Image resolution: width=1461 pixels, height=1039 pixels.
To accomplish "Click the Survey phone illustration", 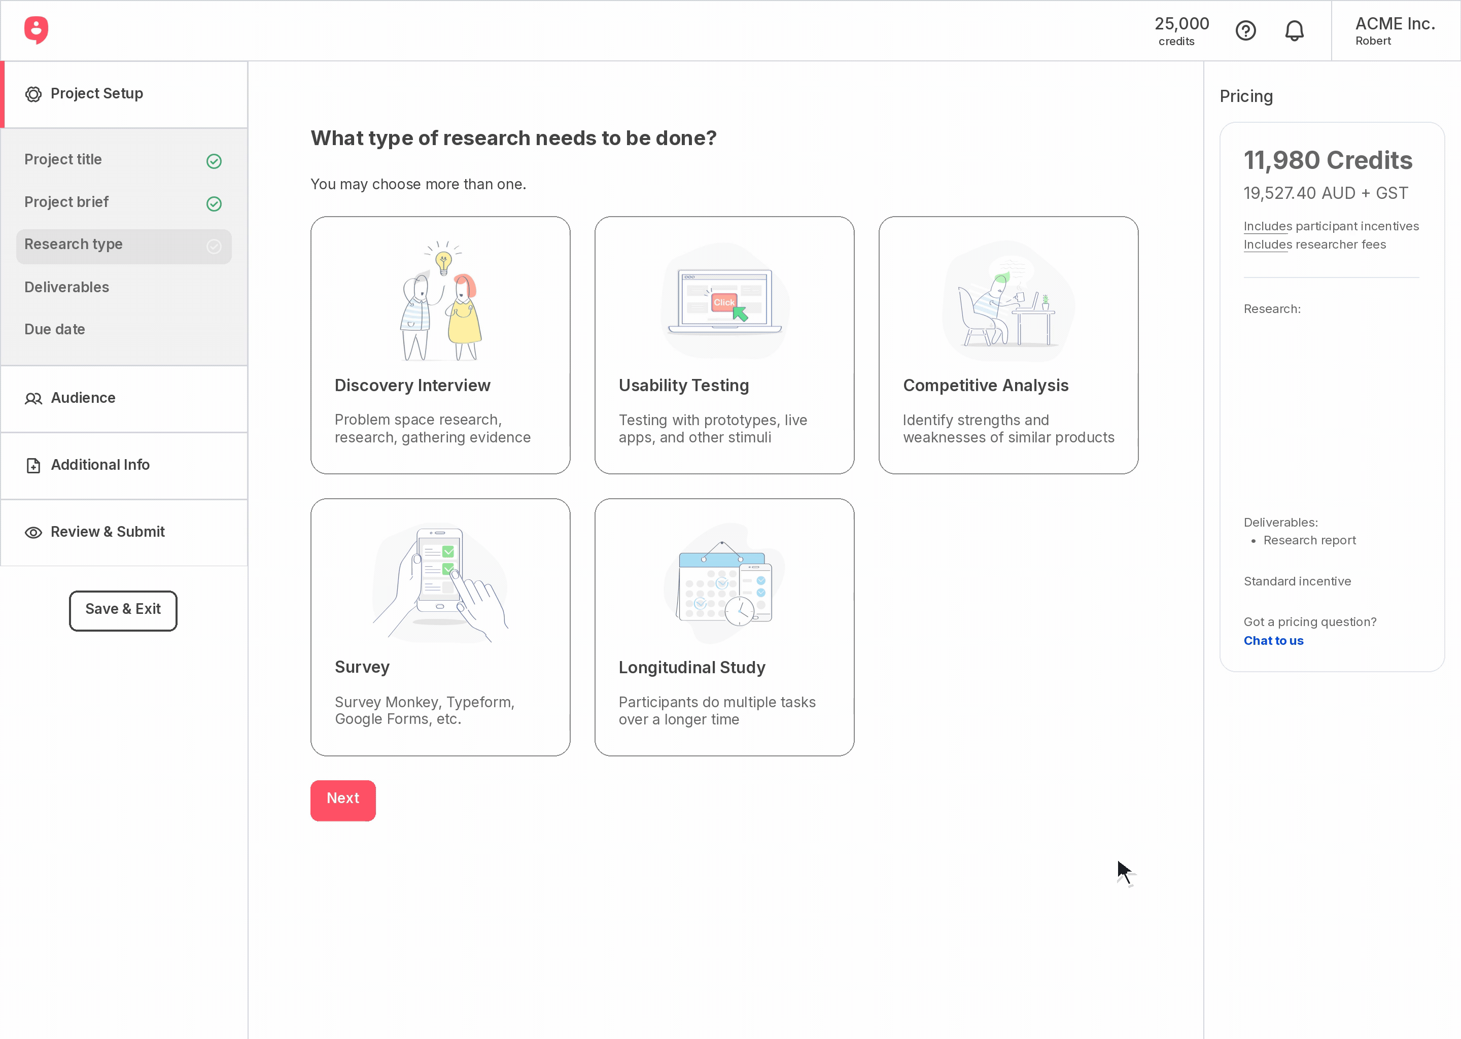I will [x=441, y=583].
